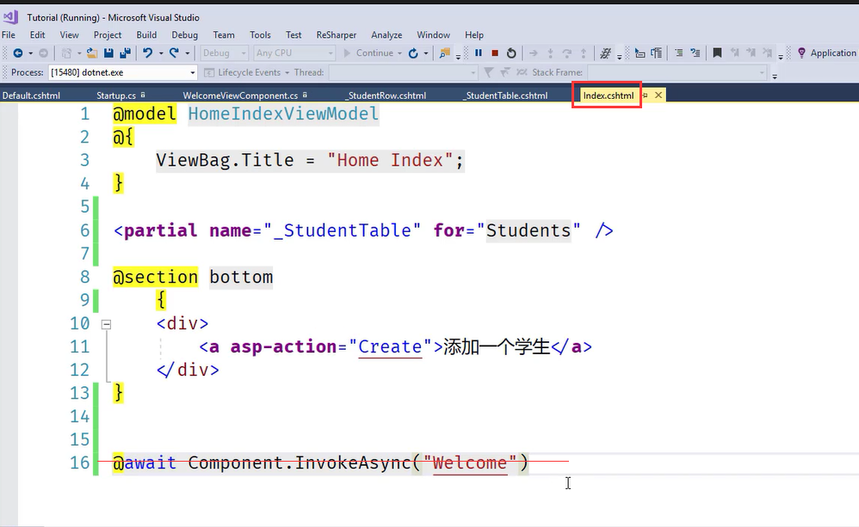Open the Undo history dropdown arrow

[161, 53]
